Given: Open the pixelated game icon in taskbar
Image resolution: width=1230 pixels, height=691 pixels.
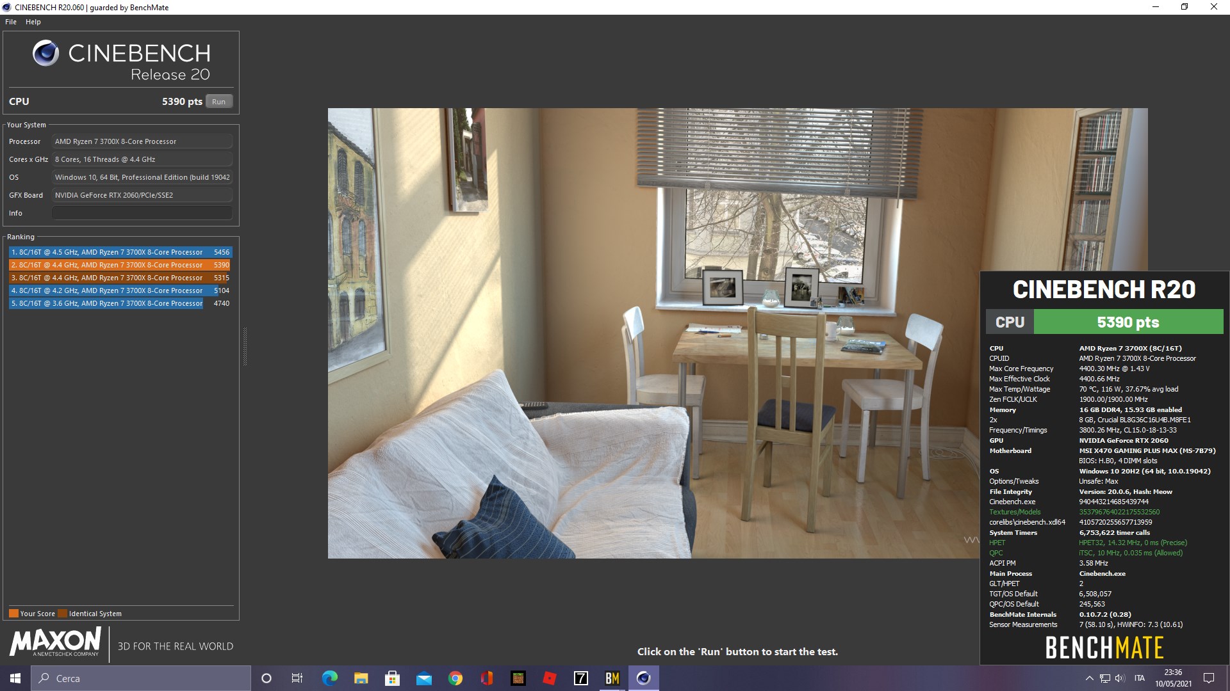Looking at the screenshot, I should [x=518, y=678].
